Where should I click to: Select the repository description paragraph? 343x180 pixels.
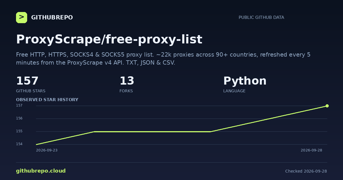pos(163,59)
